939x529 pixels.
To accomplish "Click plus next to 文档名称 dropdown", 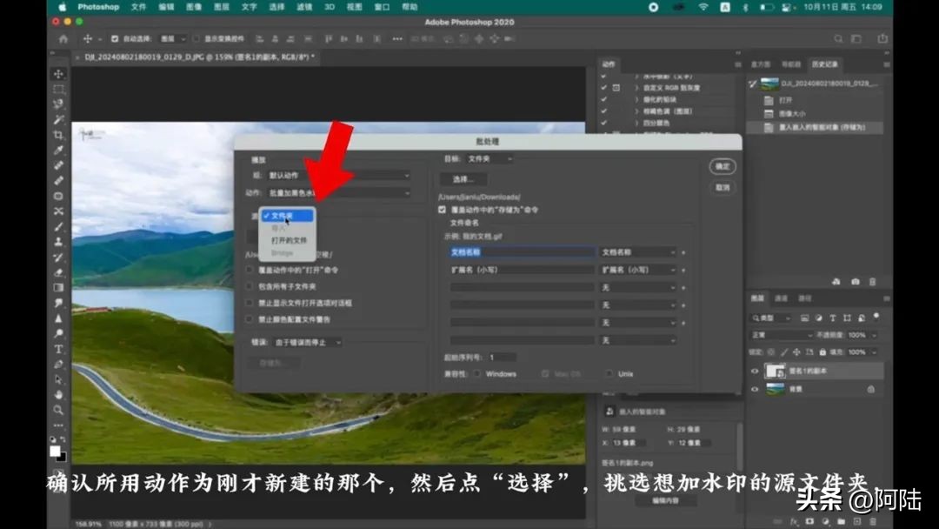I will [x=683, y=252].
